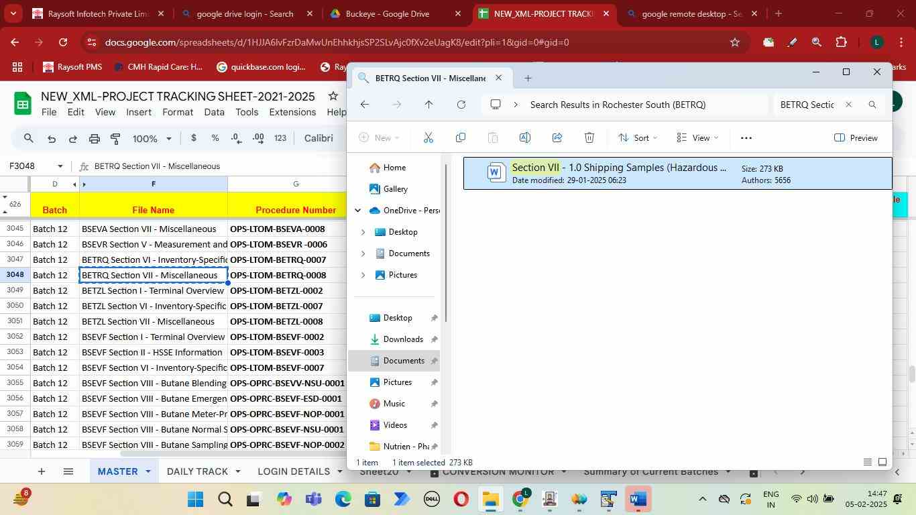Screen dimensions: 916x515
Task: Open the Format menu in Sheets
Action: [x=178, y=112]
